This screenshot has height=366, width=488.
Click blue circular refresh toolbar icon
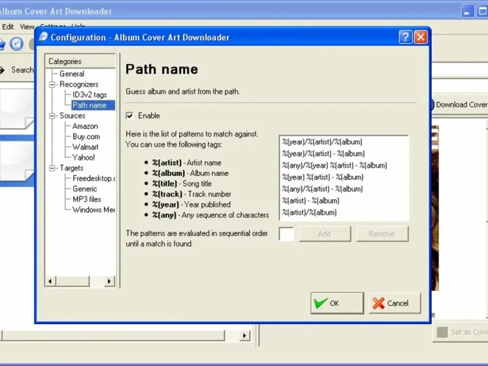click(16, 44)
